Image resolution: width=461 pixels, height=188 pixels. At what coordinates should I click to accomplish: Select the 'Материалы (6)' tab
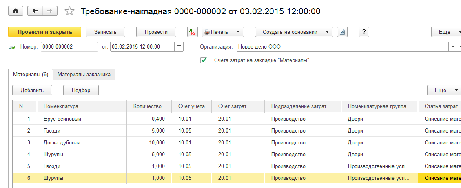click(31, 75)
